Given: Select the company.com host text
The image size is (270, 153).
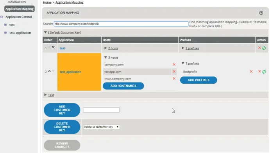Looking at the screenshot, I should [x=114, y=65].
